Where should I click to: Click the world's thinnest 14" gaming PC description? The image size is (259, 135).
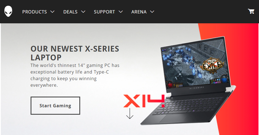pyautogui.click(x=75, y=75)
